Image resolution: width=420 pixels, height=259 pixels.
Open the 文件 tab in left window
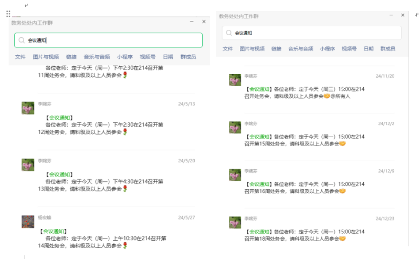(x=20, y=57)
